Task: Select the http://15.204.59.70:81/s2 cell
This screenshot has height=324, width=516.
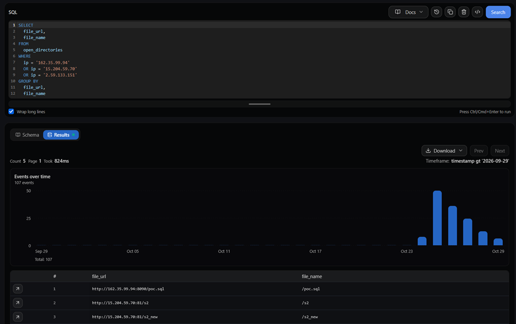Action: [x=120, y=302]
